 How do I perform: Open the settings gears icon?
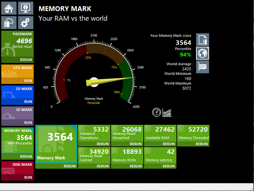point(26,23)
